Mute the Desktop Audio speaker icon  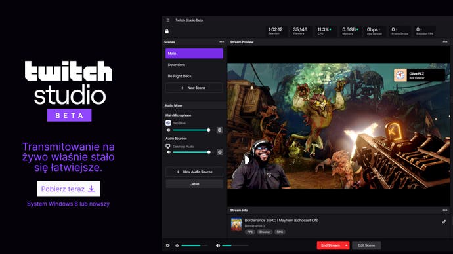(169, 152)
